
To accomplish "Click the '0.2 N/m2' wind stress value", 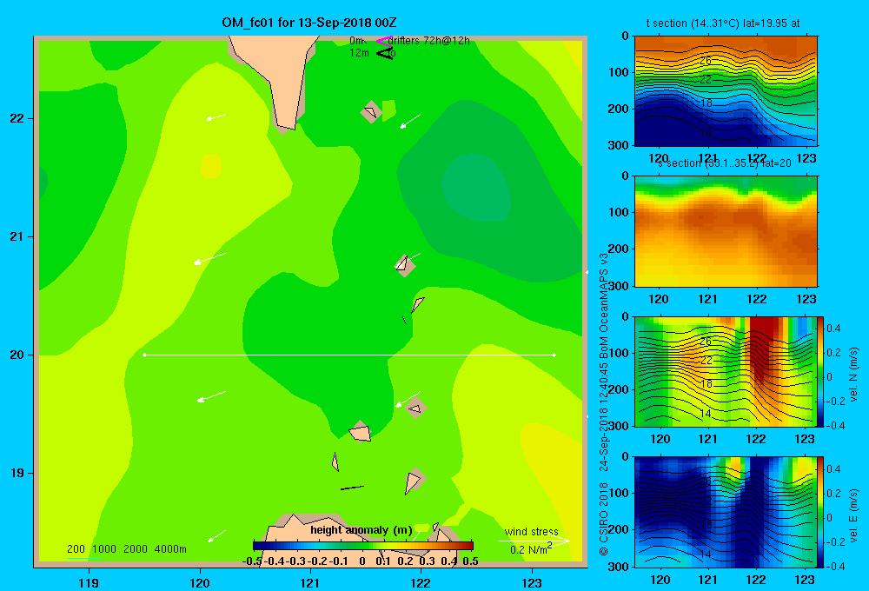I will (531, 549).
